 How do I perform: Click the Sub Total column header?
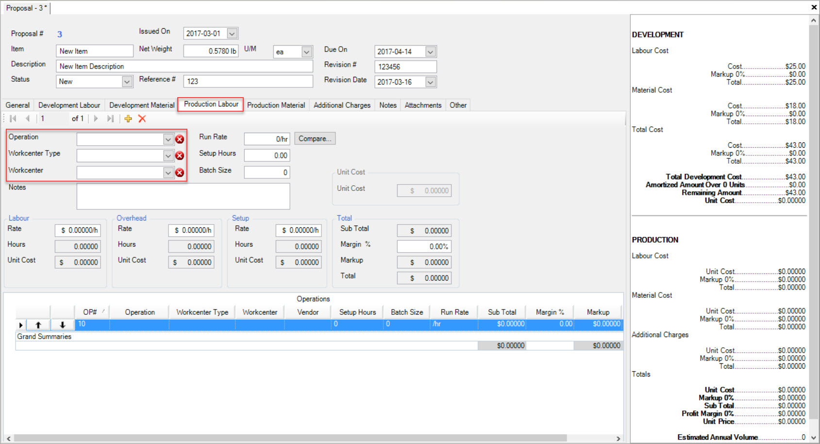coord(502,312)
